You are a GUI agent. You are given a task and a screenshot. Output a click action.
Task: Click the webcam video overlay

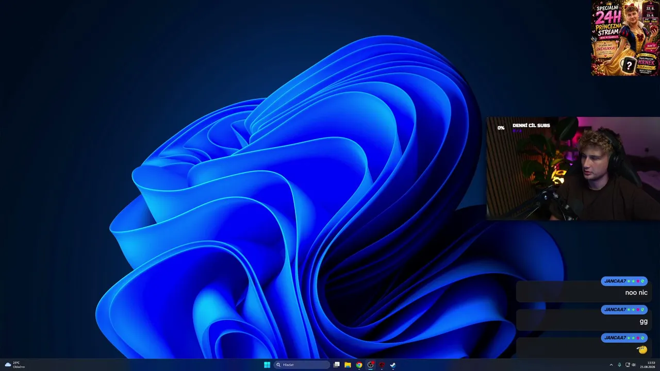point(573,168)
